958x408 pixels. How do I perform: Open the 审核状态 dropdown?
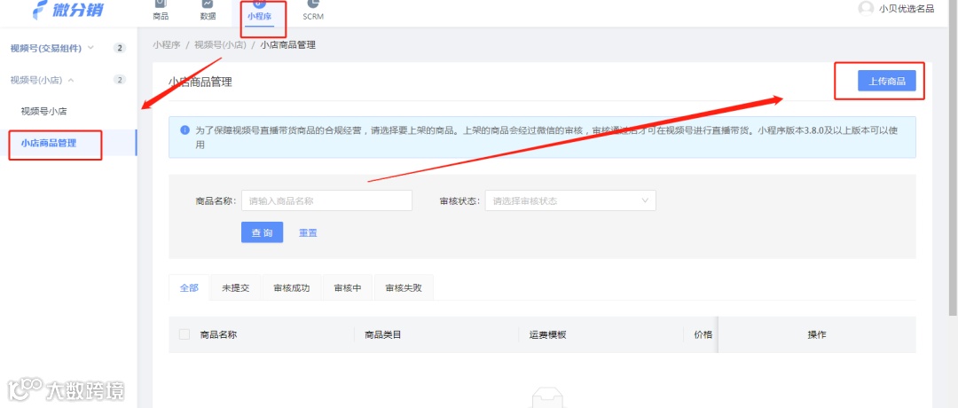(570, 200)
